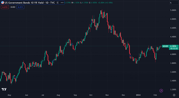
Task: Click the US10Y price line label
Action: click(165, 46)
